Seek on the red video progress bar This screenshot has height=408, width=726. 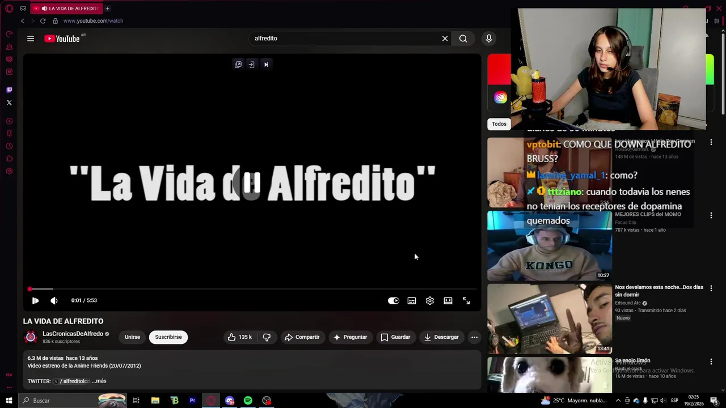(252, 289)
